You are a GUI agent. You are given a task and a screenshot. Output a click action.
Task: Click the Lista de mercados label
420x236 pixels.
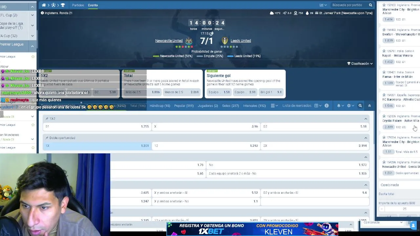click(297, 106)
